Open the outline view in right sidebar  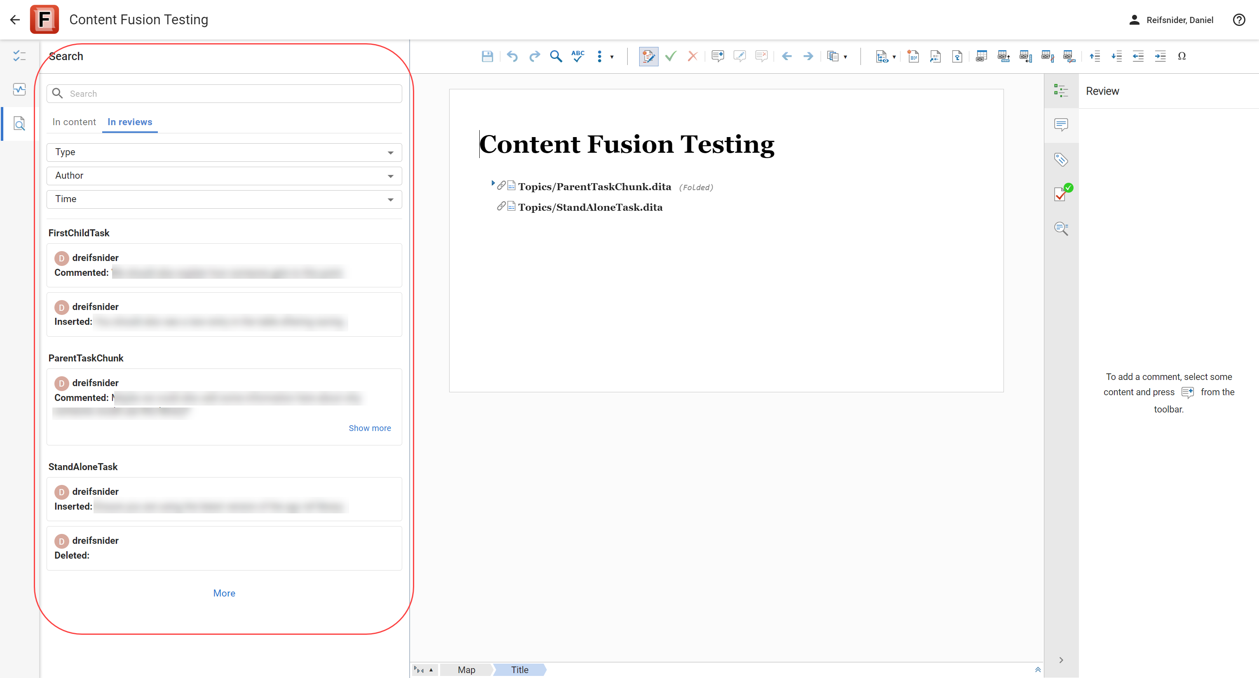1061,91
